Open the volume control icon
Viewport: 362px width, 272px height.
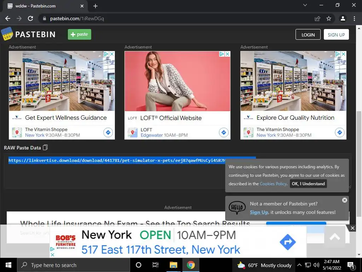click(316, 265)
